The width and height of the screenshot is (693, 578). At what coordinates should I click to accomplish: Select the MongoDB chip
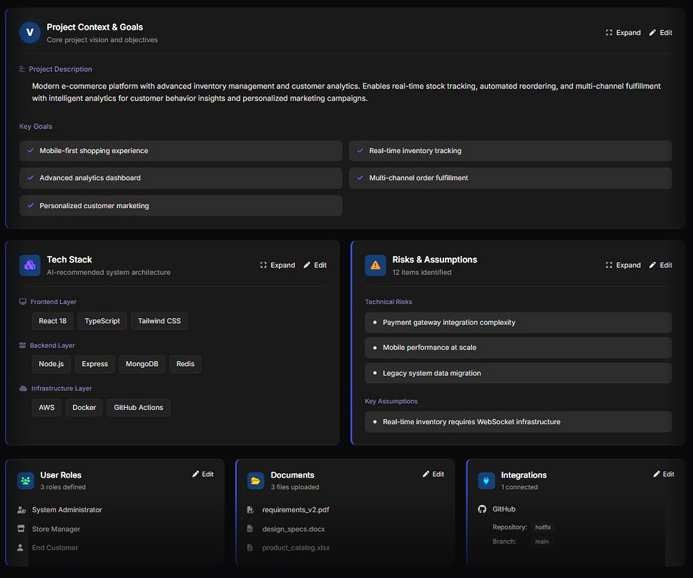tap(142, 364)
